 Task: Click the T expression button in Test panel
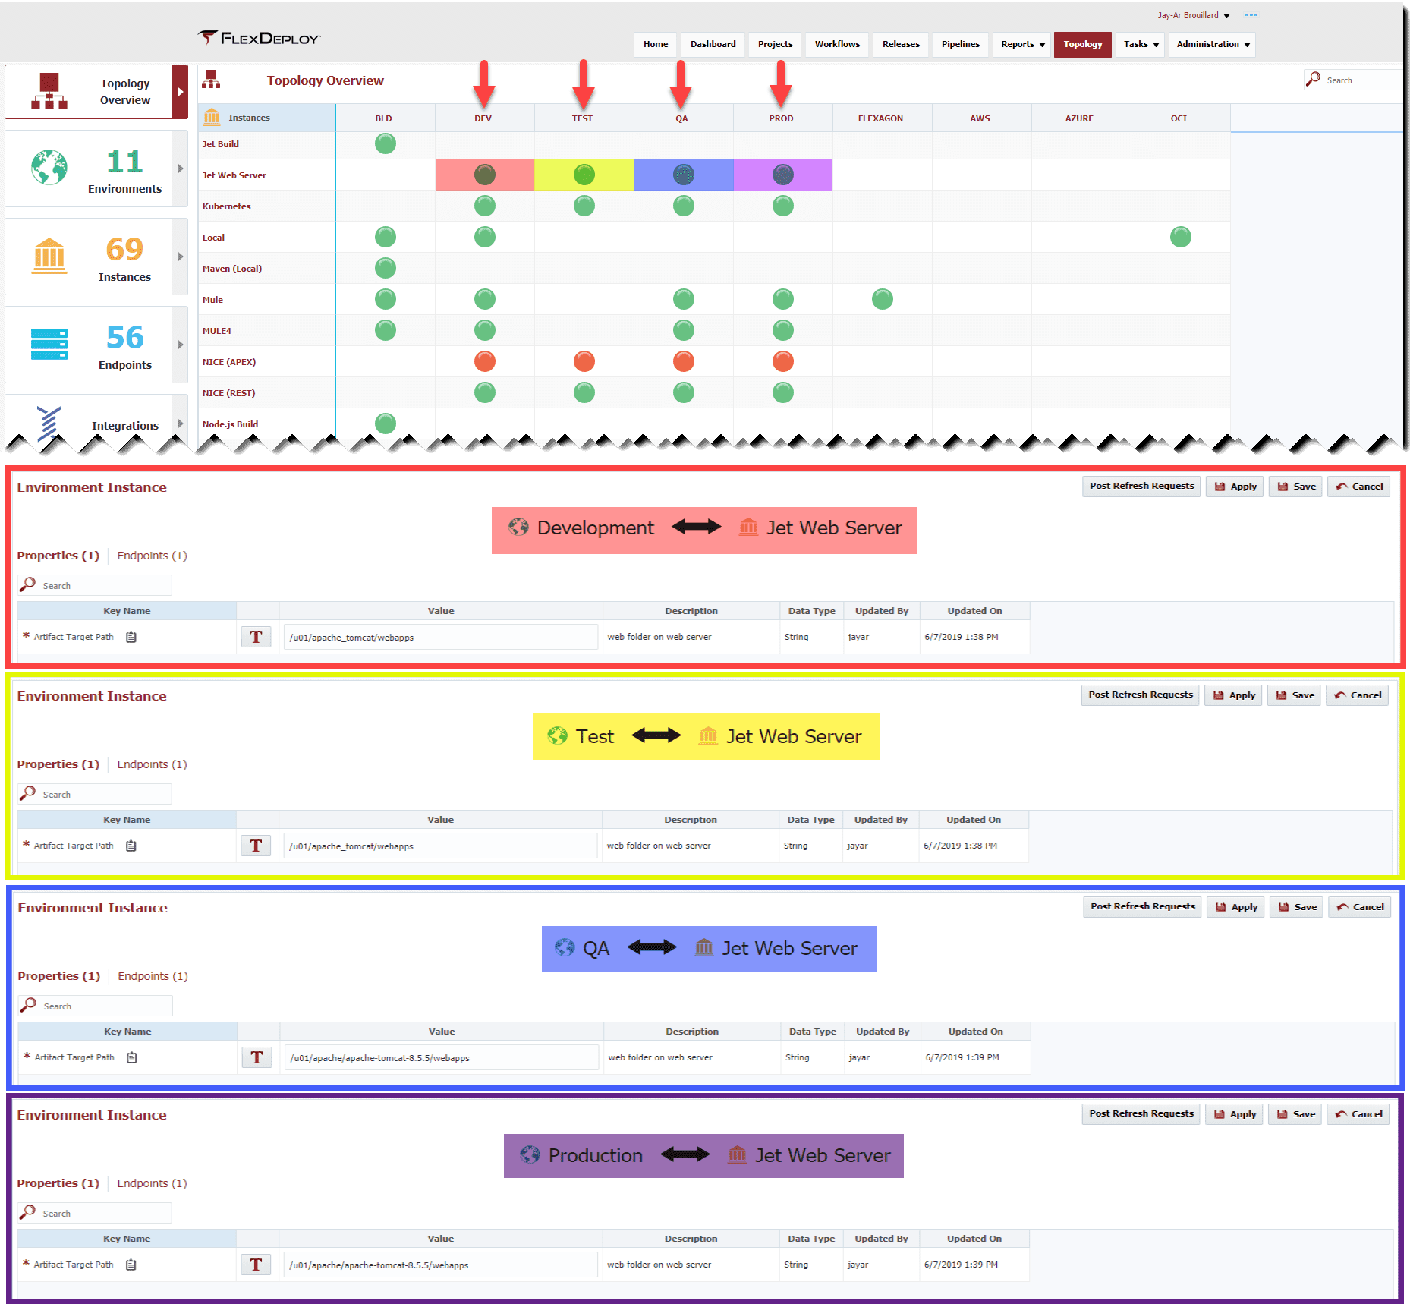tap(256, 846)
